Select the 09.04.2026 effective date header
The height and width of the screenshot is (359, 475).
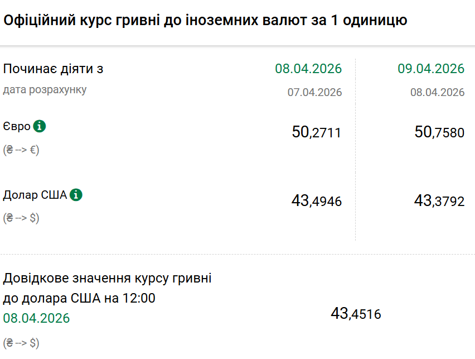coord(431,69)
